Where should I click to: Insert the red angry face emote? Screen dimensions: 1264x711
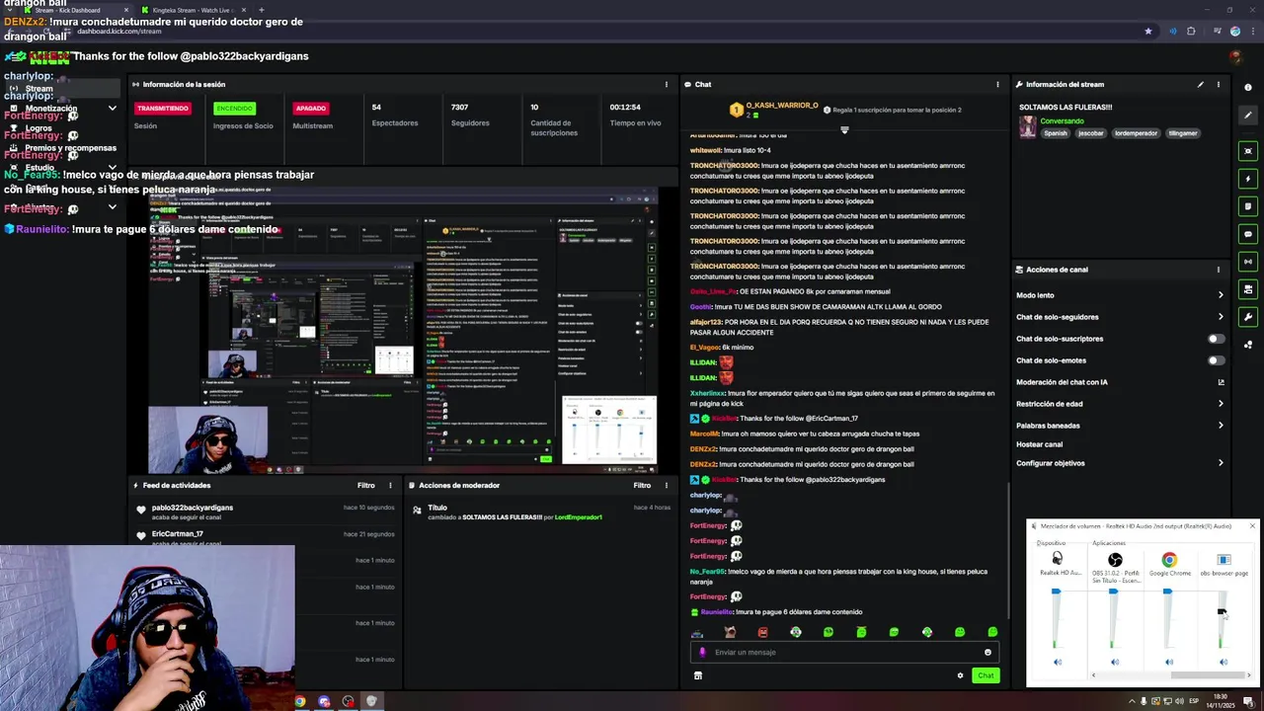point(762,632)
